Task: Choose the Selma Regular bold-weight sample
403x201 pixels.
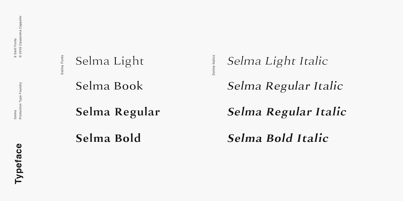Action: click(118, 112)
